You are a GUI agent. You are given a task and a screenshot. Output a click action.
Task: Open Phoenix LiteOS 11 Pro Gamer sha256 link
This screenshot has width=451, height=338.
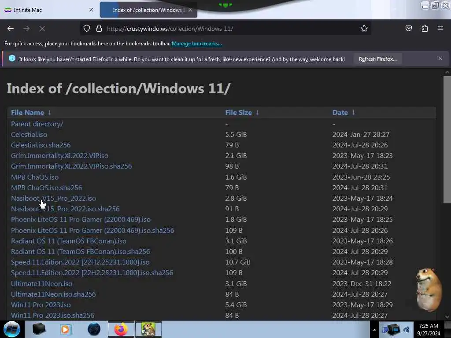(x=92, y=231)
